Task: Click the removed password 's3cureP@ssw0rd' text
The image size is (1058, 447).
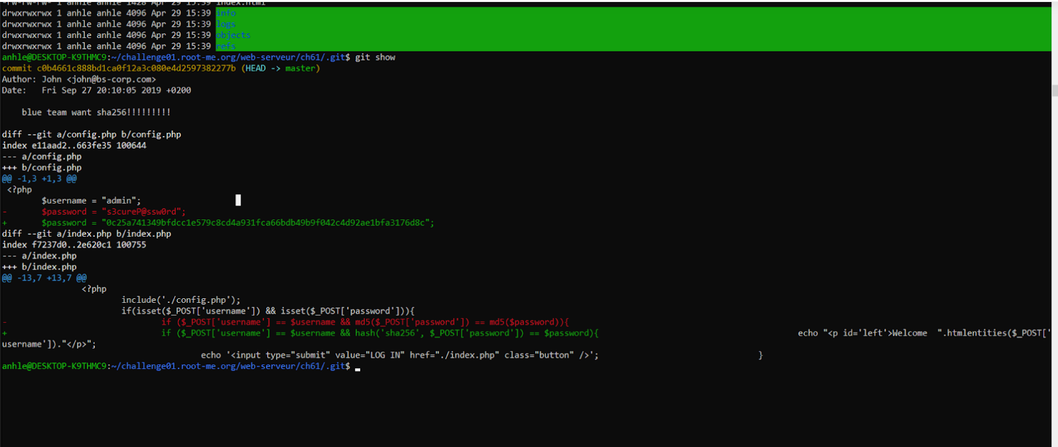Action: [143, 211]
